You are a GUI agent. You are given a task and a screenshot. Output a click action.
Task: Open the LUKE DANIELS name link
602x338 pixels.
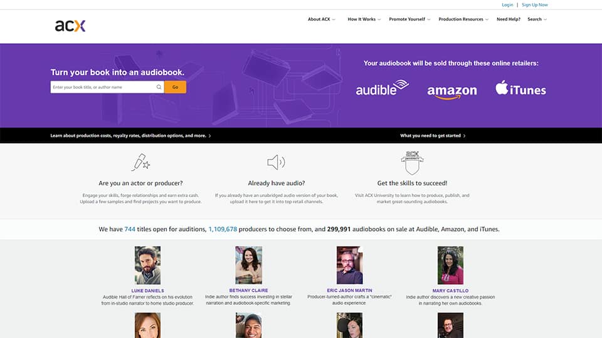[x=147, y=291]
